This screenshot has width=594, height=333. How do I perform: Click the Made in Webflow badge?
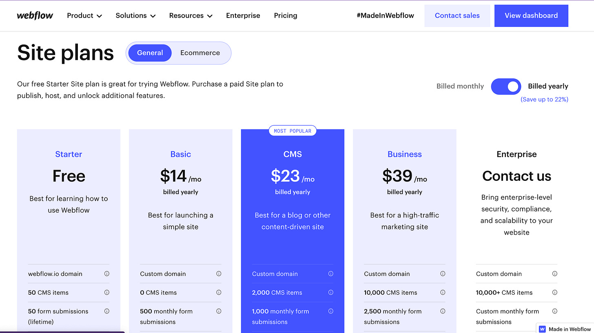(x=565, y=329)
